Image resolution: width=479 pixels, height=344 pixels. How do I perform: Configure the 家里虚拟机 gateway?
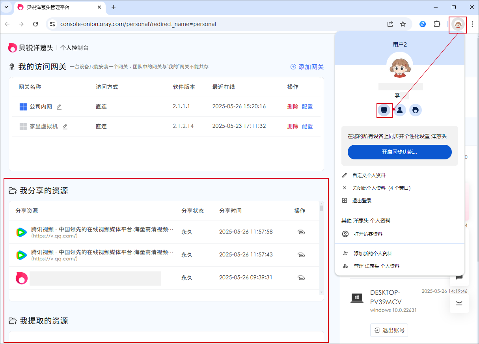tap(307, 126)
